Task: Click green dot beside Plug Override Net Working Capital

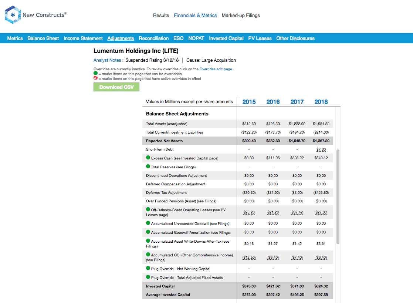Action: point(148,268)
